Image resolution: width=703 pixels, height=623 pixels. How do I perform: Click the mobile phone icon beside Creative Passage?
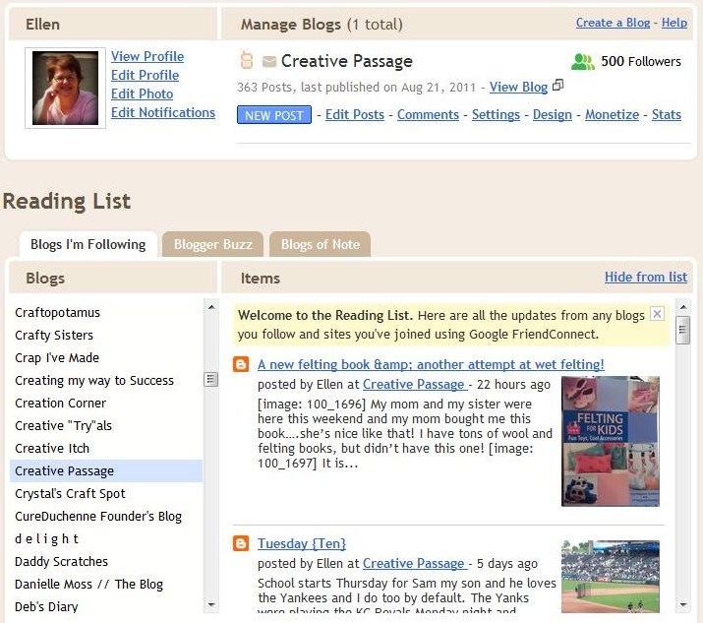point(246,60)
